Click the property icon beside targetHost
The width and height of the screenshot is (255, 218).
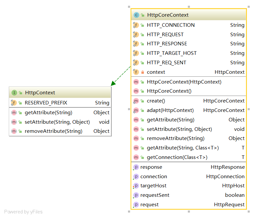click(136, 186)
